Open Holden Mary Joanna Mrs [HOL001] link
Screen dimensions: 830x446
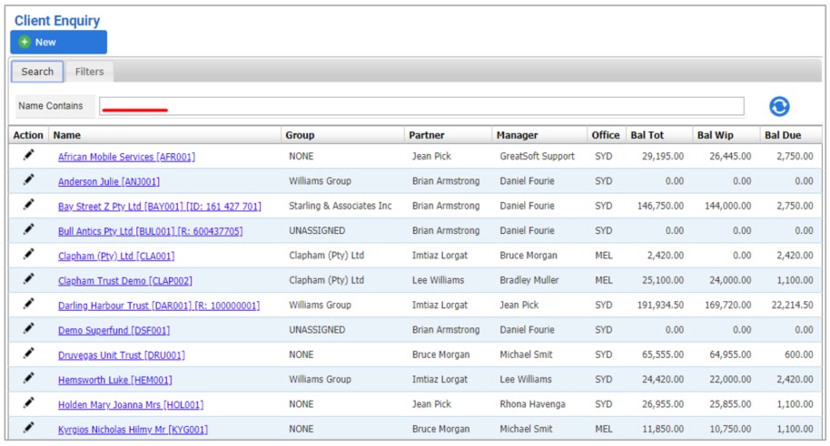(x=131, y=405)
